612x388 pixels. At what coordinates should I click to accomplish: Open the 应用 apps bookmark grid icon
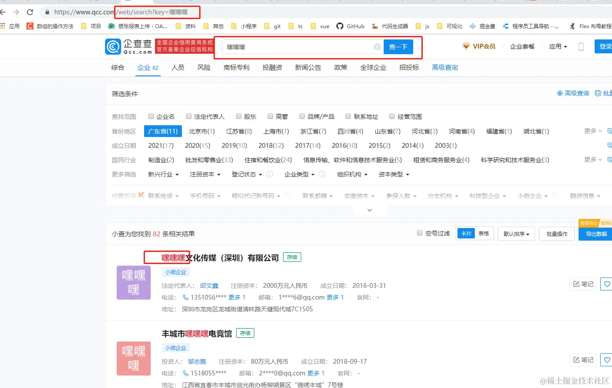click(3, 26)
